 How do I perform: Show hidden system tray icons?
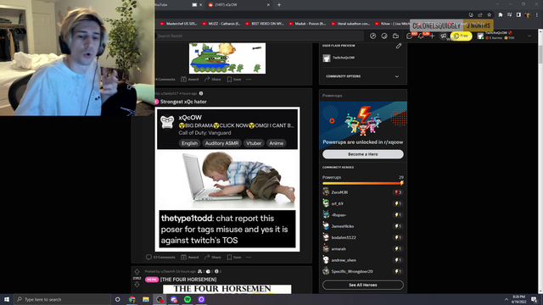507,299
